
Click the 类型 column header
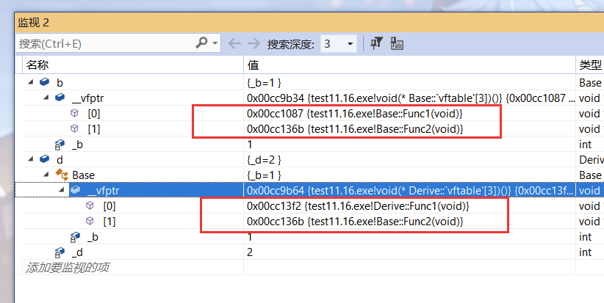pos(590,65)
